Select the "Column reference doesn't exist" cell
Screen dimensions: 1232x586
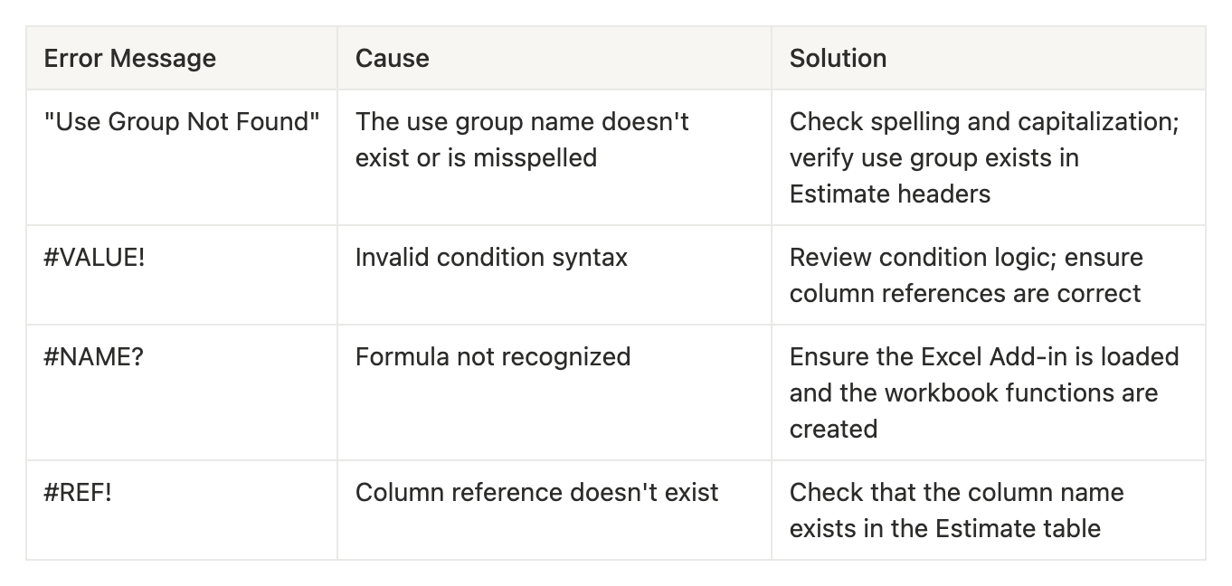pyautogui.click(x=536, y=493)
